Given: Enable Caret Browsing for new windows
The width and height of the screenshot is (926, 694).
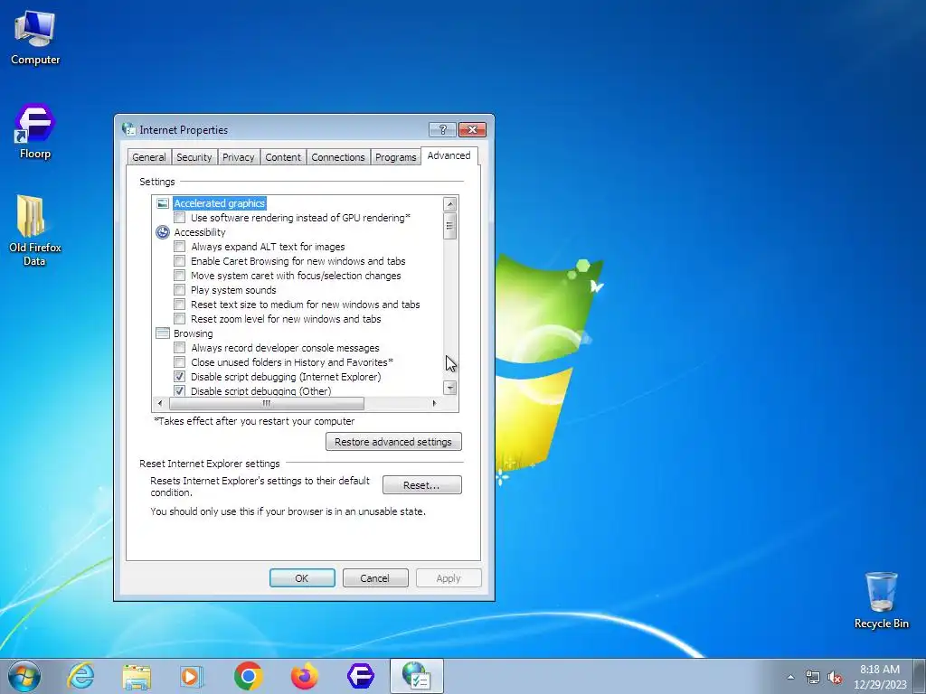Looking at the screenshot, I should pyautogui.click(x=180, y=261).
